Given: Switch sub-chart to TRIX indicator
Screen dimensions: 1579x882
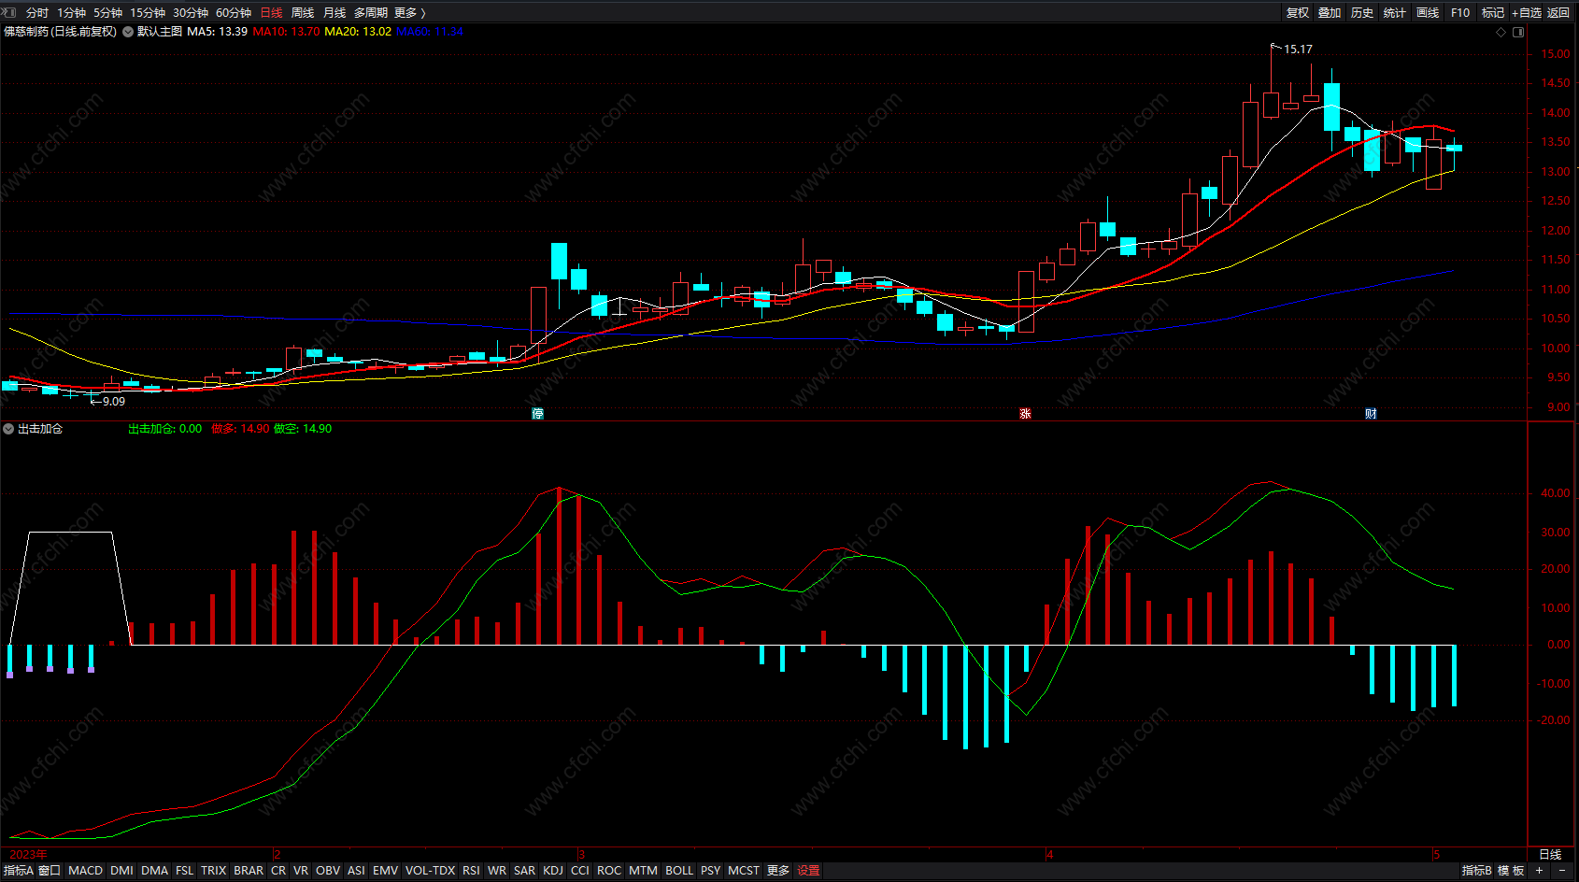Looking at the screenshot, I should pos(214,871).
